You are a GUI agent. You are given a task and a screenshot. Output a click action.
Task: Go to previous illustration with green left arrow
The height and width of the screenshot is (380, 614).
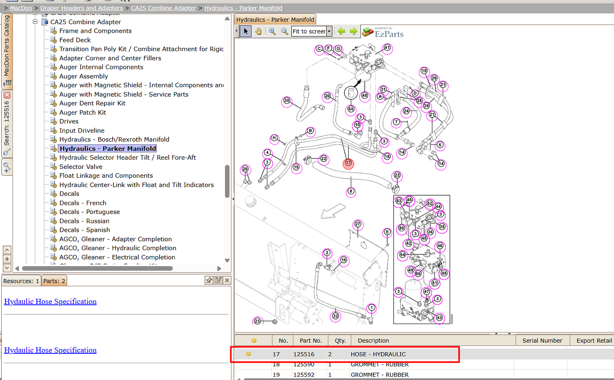(x=341, y=31)
